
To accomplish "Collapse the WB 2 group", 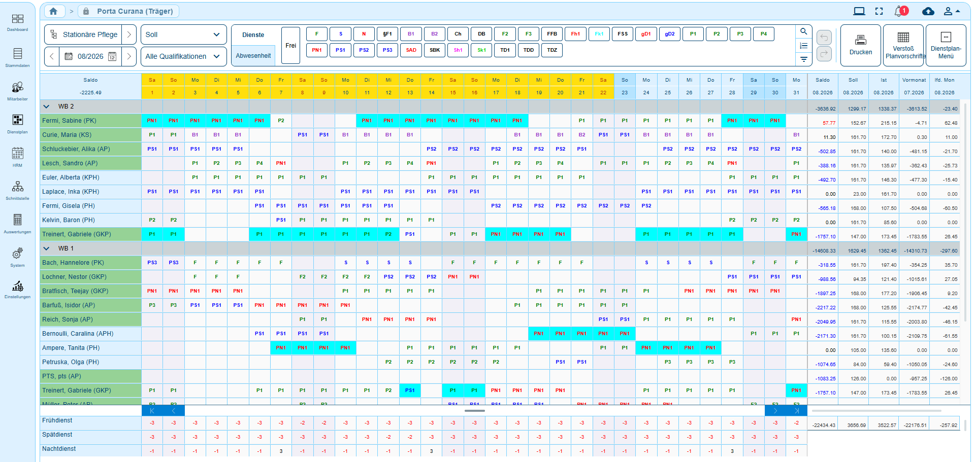I will pyautogui.click(x=47, y=106).
